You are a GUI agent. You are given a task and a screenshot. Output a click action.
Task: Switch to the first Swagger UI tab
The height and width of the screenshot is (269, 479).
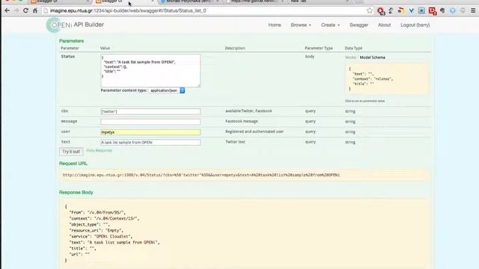pos(60,1)
